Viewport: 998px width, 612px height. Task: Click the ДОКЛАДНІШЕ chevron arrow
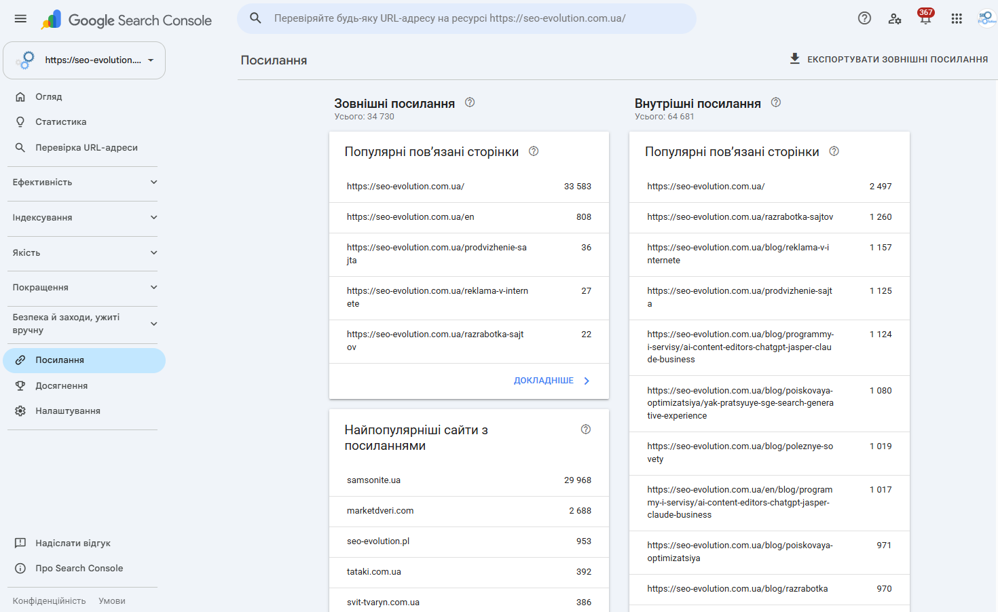(x=587, y=381)
